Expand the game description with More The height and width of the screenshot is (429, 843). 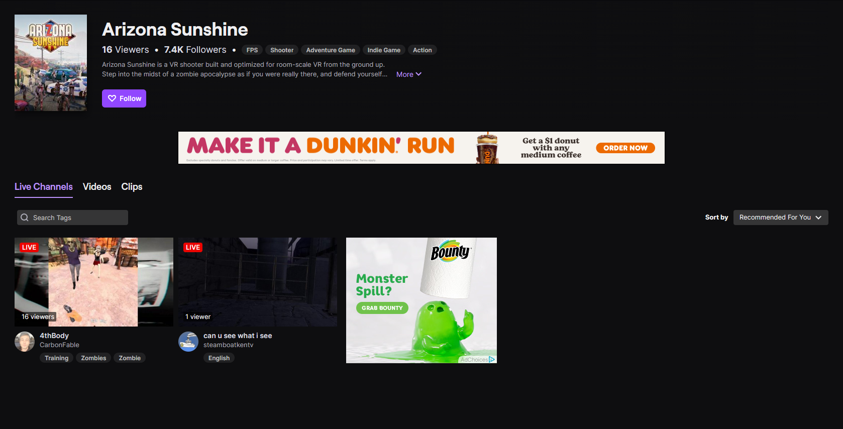point(408,74)
